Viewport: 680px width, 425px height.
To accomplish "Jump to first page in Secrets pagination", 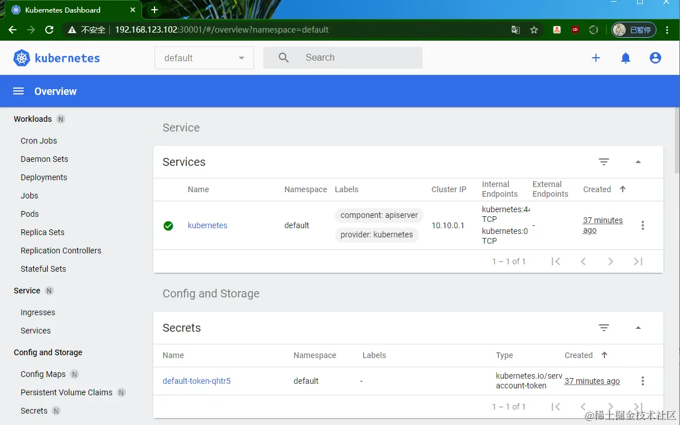I will point(556,406).
